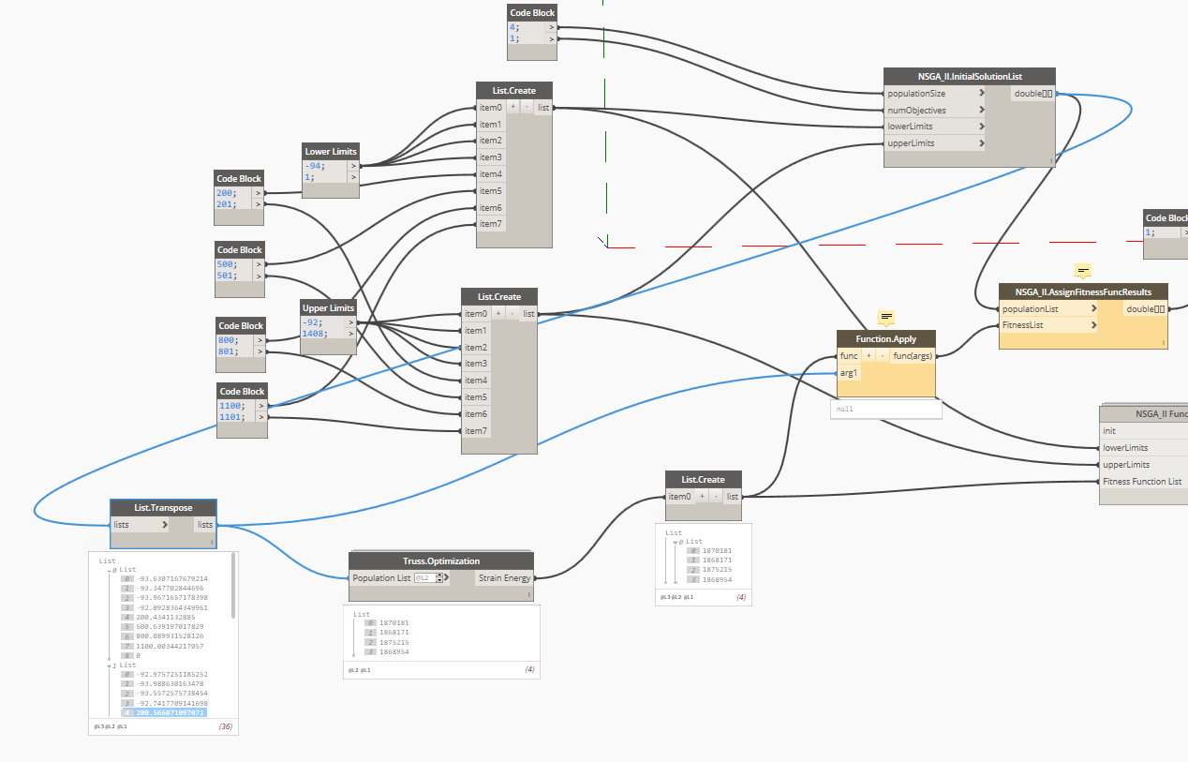
Task: Click item7 port on List.Create beside Upper Limits
Action: tap(477, 431)
